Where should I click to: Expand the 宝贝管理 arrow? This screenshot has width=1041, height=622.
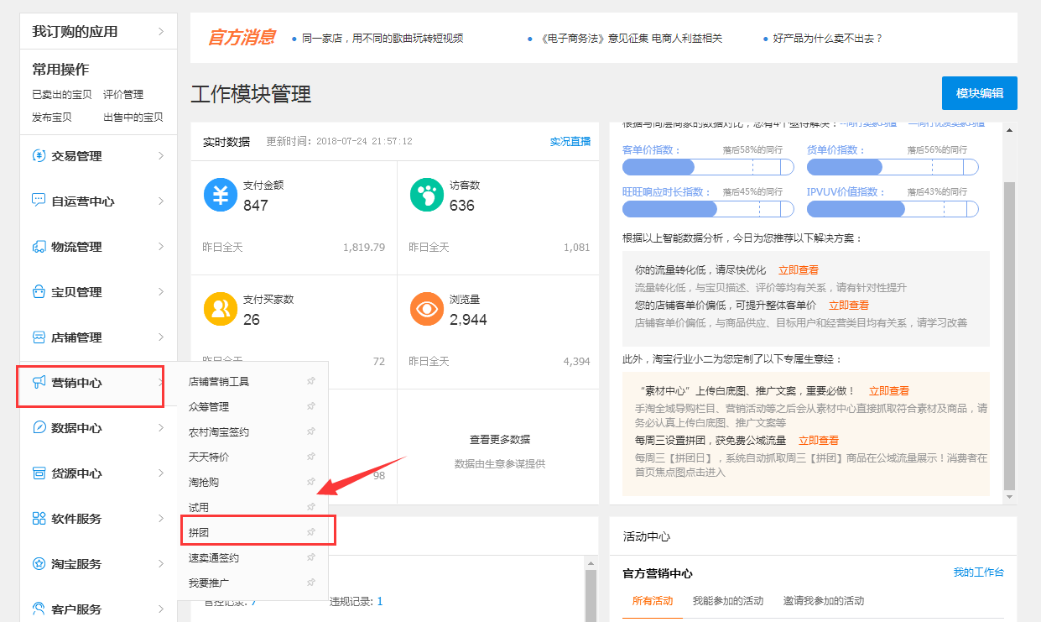click(x=161, y=291)
